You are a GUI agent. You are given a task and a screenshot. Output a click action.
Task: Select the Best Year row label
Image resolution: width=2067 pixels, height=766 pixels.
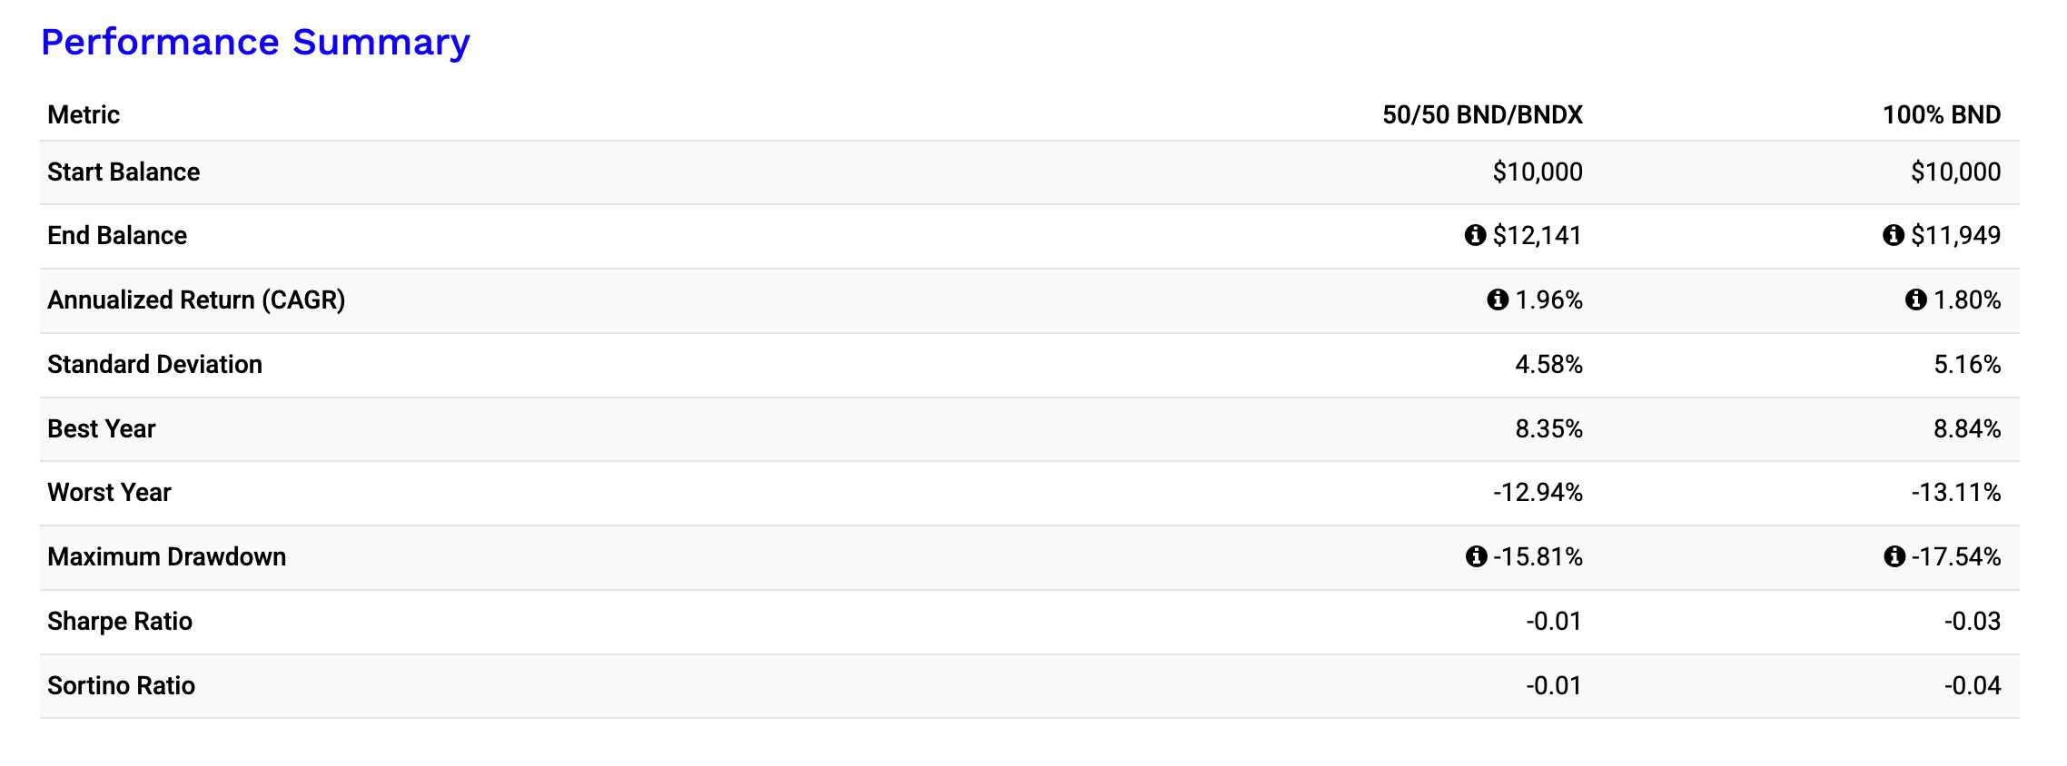(102, 429)
